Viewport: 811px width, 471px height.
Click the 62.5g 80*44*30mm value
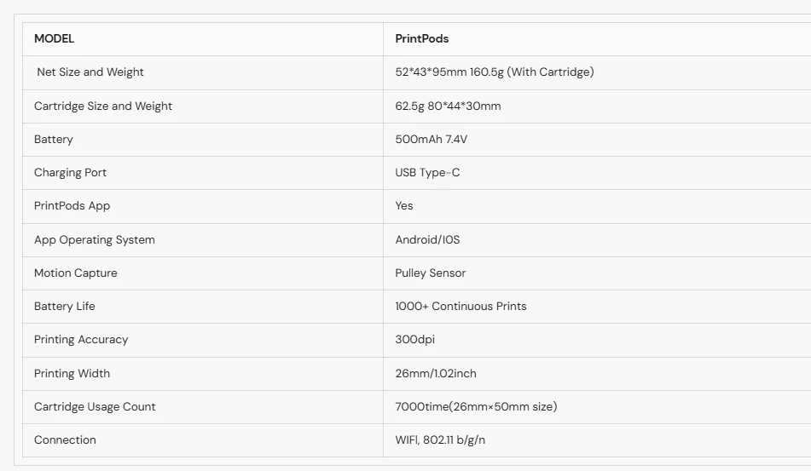coord(448,106)
